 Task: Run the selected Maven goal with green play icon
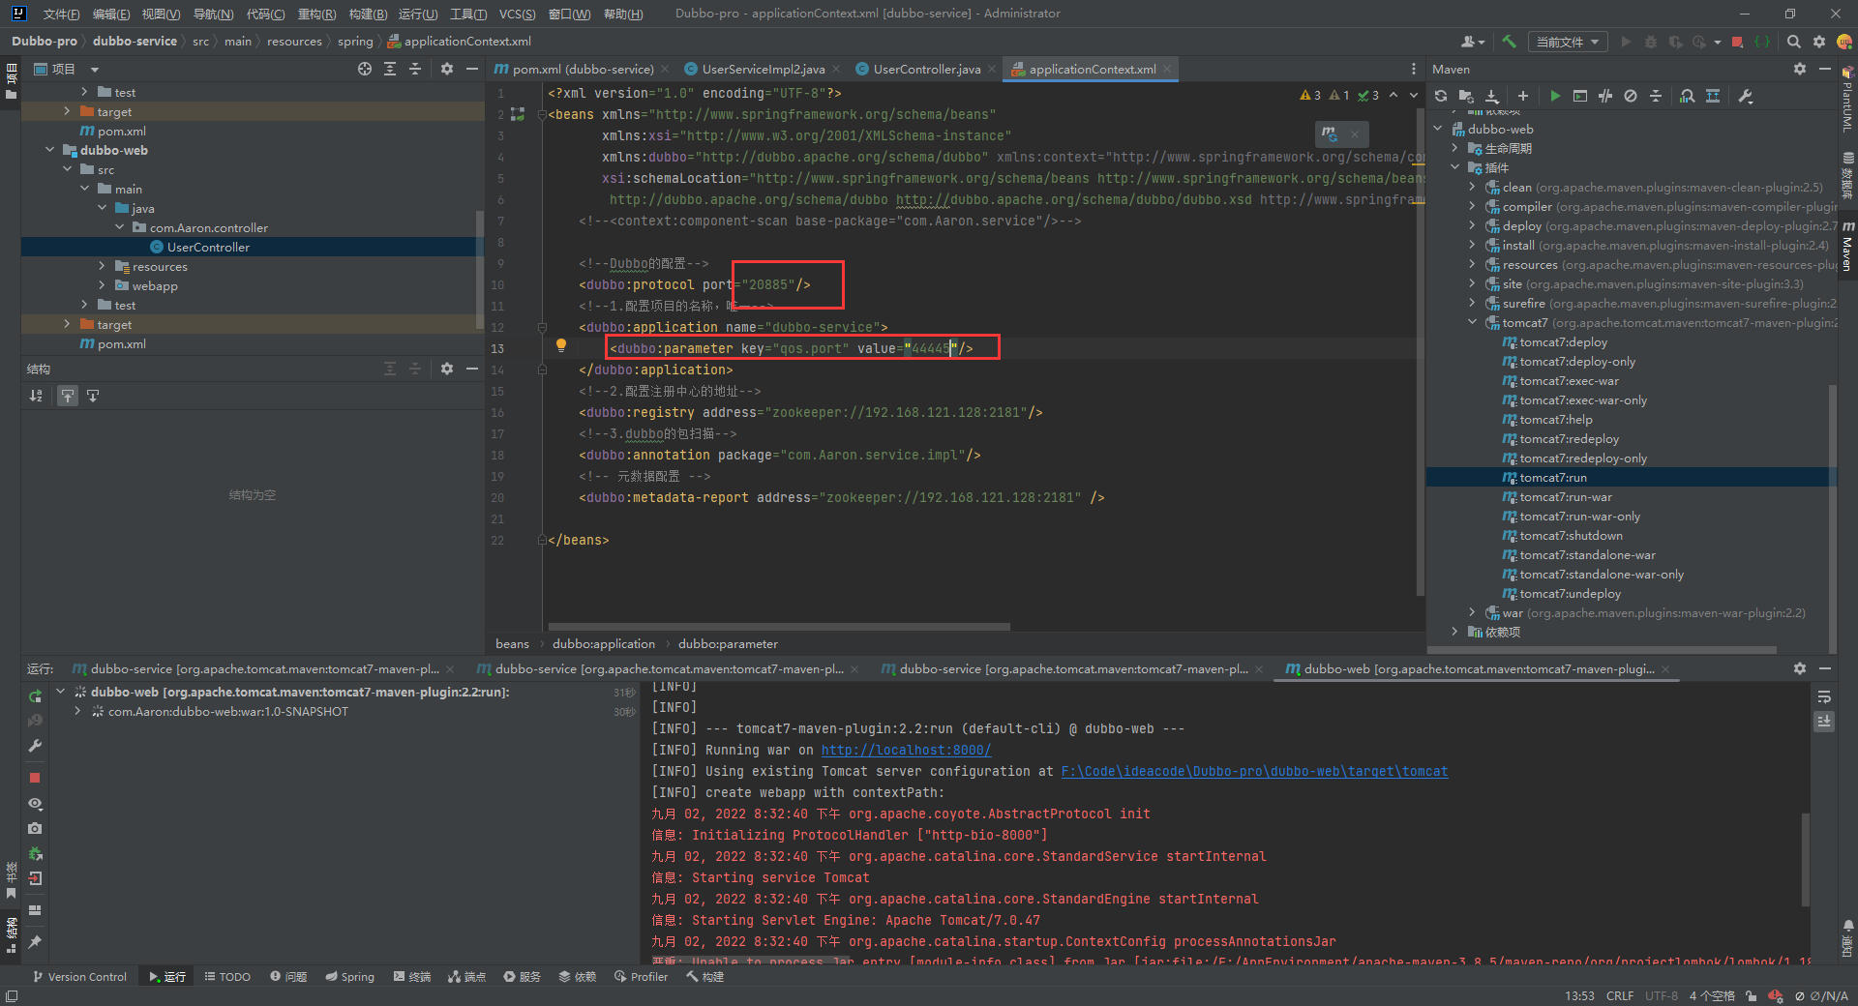[x=1555, y=96]
